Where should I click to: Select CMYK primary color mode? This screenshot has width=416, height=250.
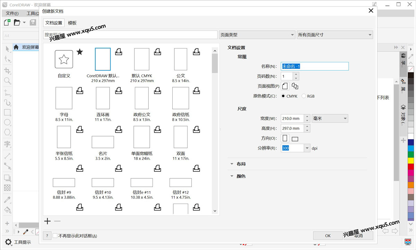coord(283,96)
